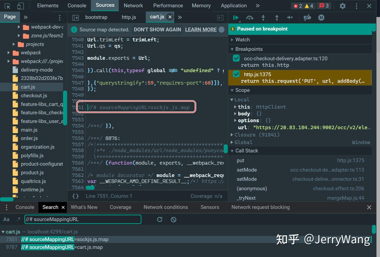Select the setMode frame at checkout-delivery connector
The height and width of the screenshot is (257, 380).
(x=300, y=179)
